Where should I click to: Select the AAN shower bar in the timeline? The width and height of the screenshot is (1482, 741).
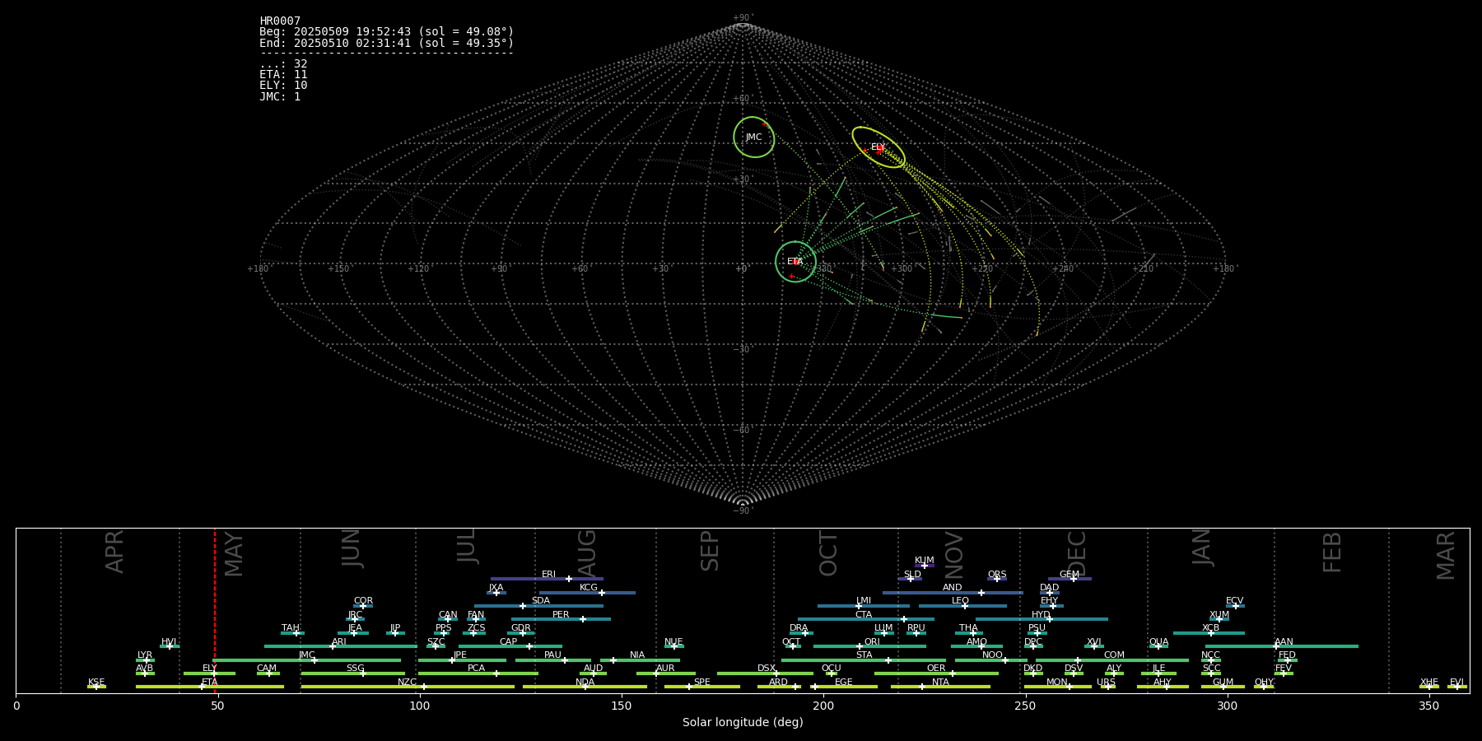point(1282,646)
